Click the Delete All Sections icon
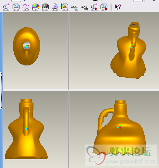This screenshot has width=159, height=168. [104, 7]
